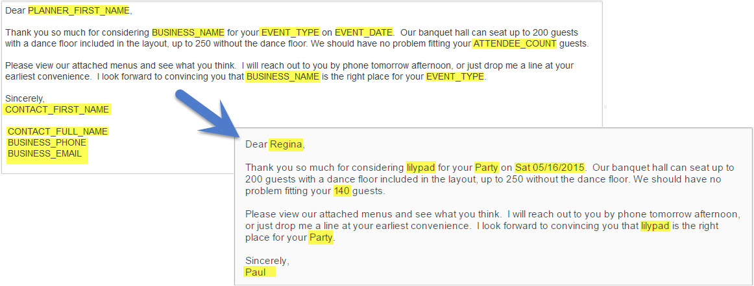This screenshot has width=754, height=286.
Task: Click the second highlighted lilypad word
Action: point(655,226)
